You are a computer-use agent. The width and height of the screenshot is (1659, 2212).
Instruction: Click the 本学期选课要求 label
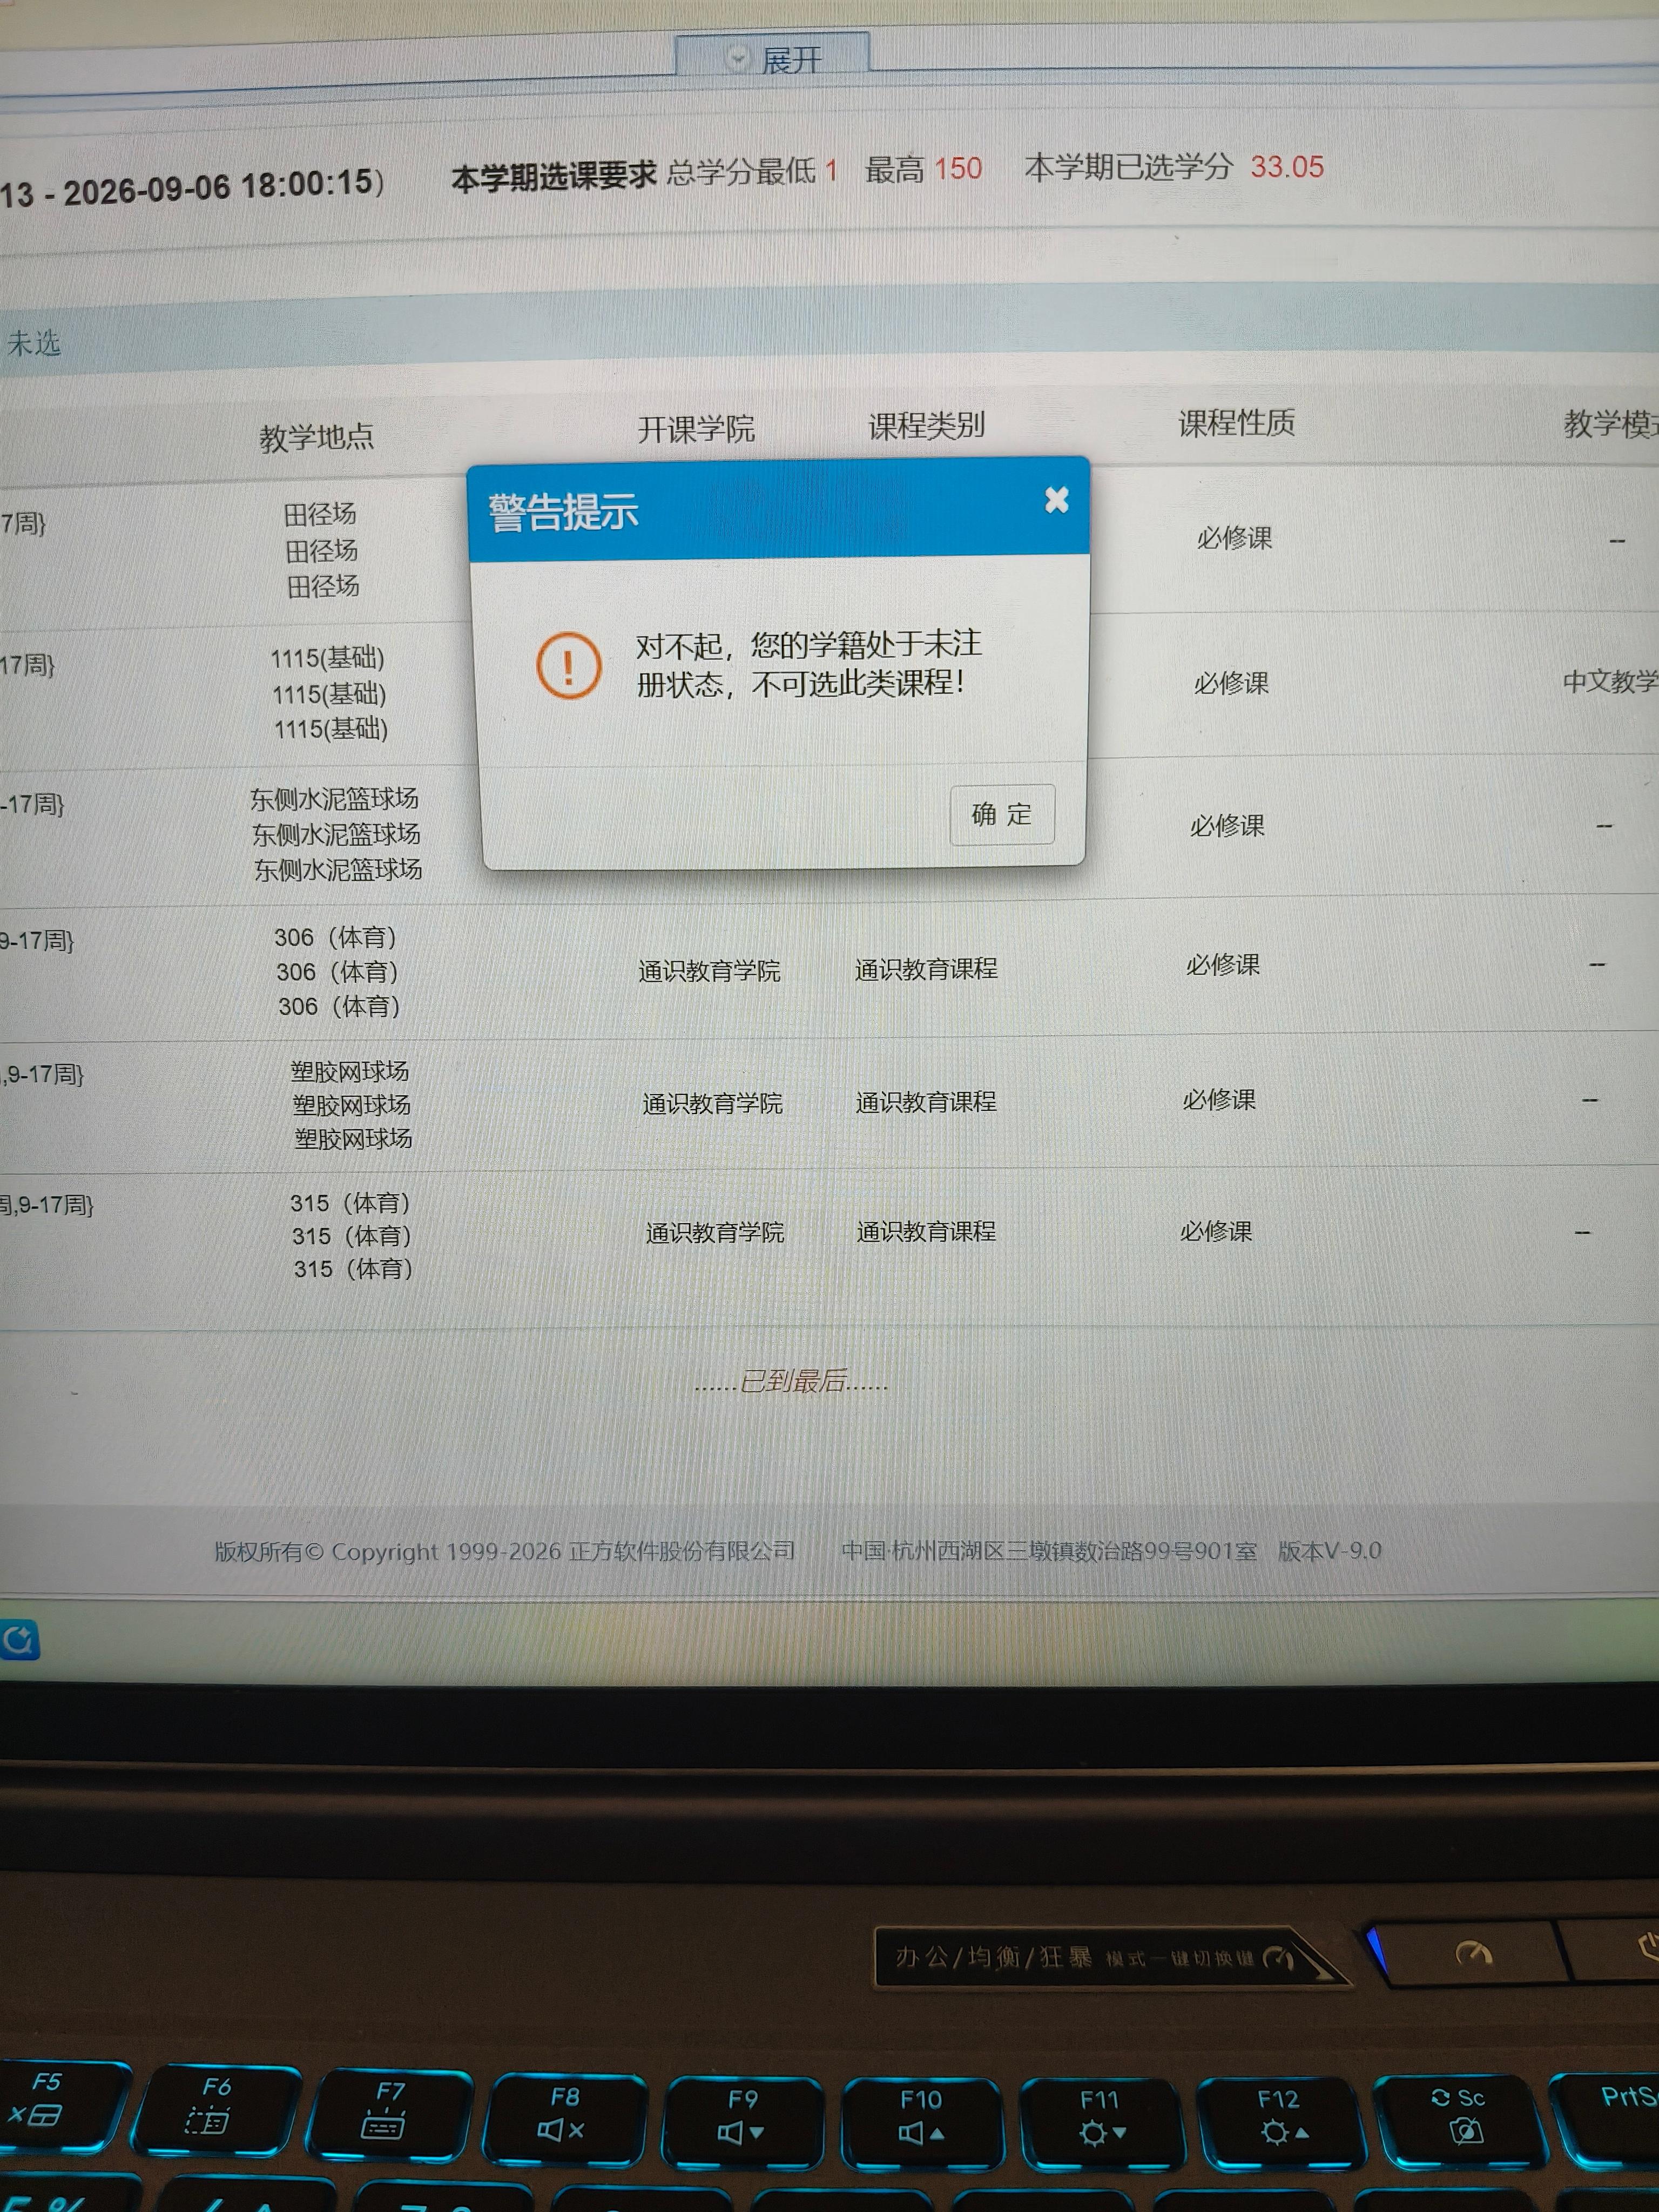(x=553, y=177)
